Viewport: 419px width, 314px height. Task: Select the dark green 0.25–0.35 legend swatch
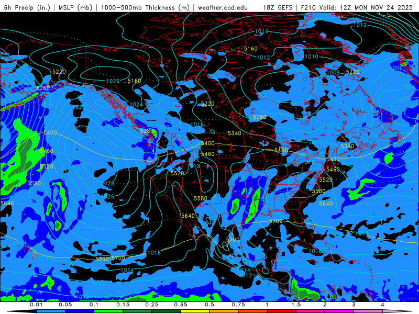(x=166, y=311)
